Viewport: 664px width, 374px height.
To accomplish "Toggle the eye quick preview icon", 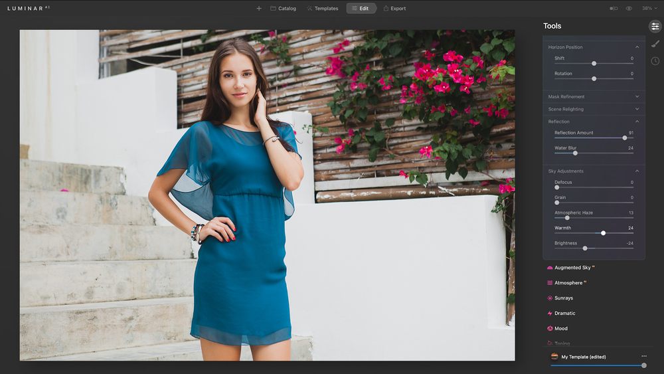I will click(629, 9).
